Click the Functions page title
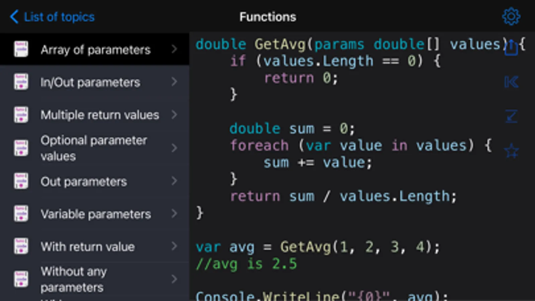The width and height of the screenshot is (535, 301). [x=268, y=17]
